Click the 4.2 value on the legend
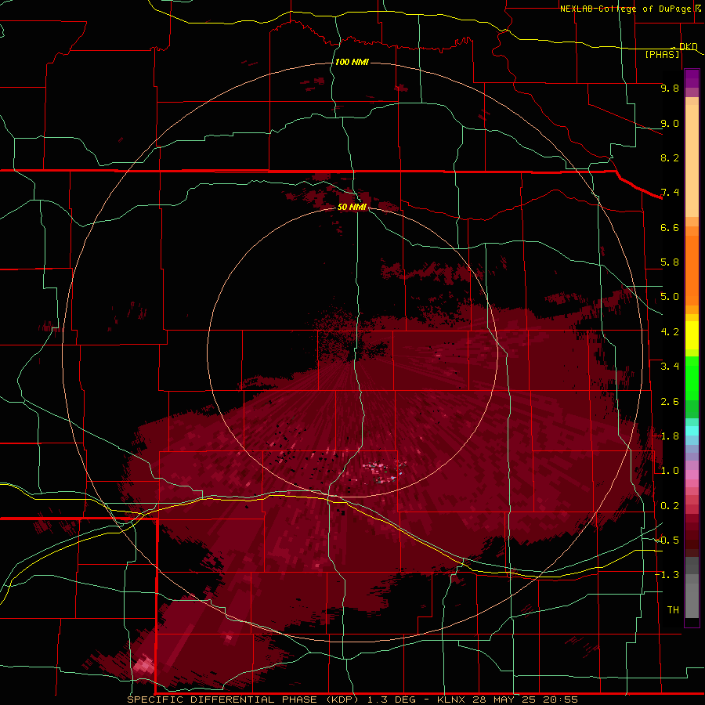Viewport: 705px width, 705px height. coord(670,332)
